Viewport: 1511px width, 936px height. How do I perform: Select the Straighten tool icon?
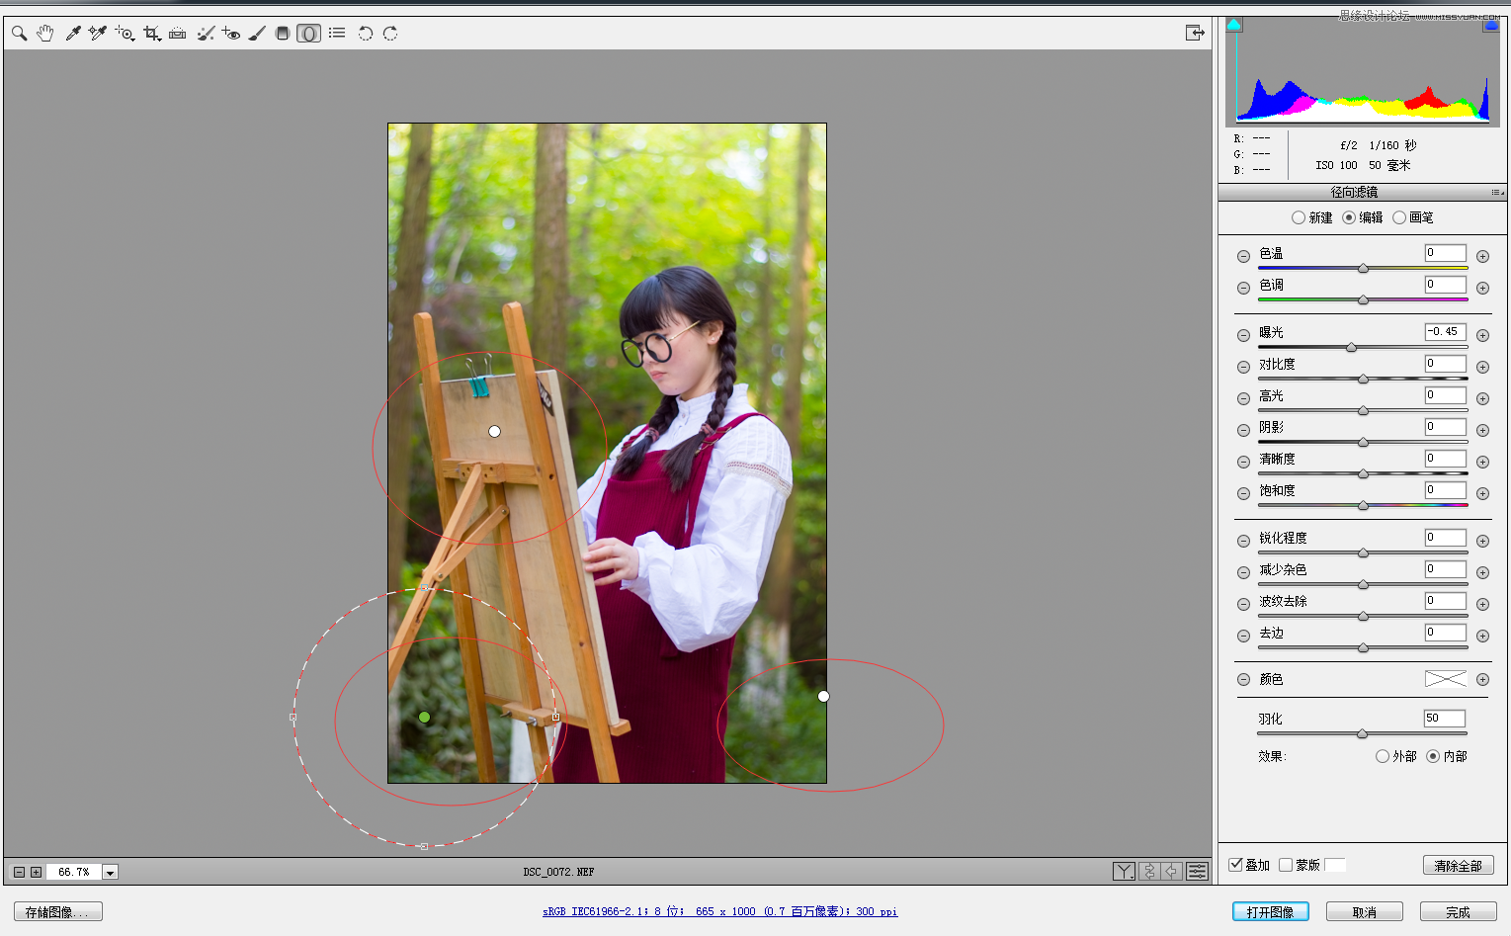pyautogui.click(x=178, y=34)
